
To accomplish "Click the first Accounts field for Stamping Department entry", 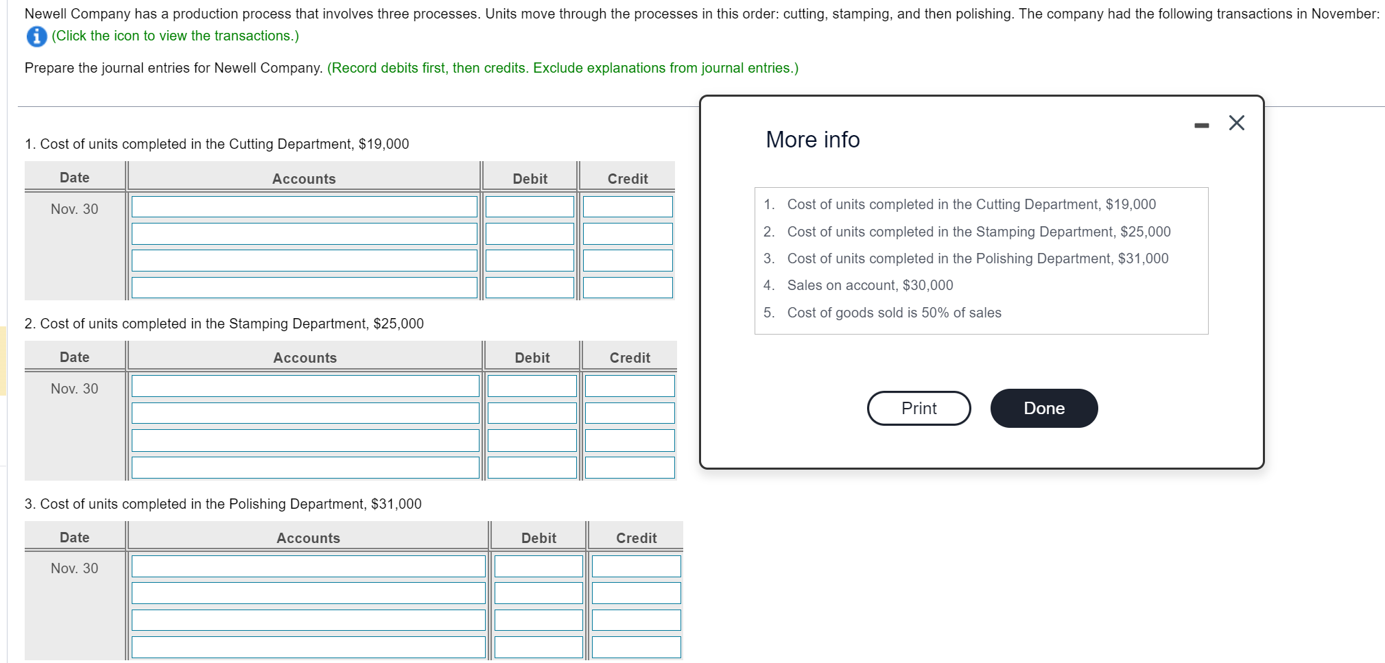I will 305,385.
